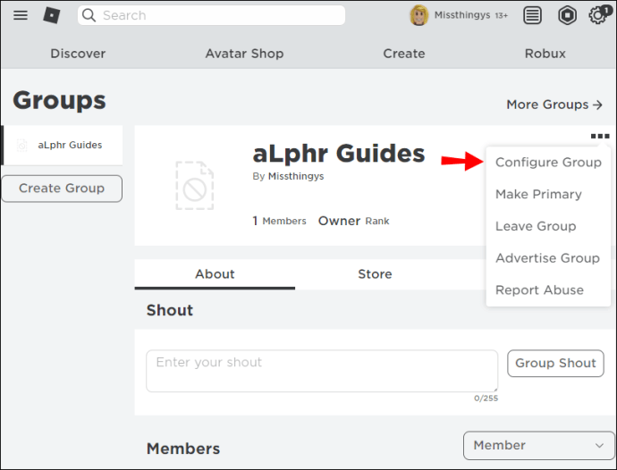Open the Missthingys owner profile link
The width and height of the screenshot is (617, 470).
coord(296,176)
